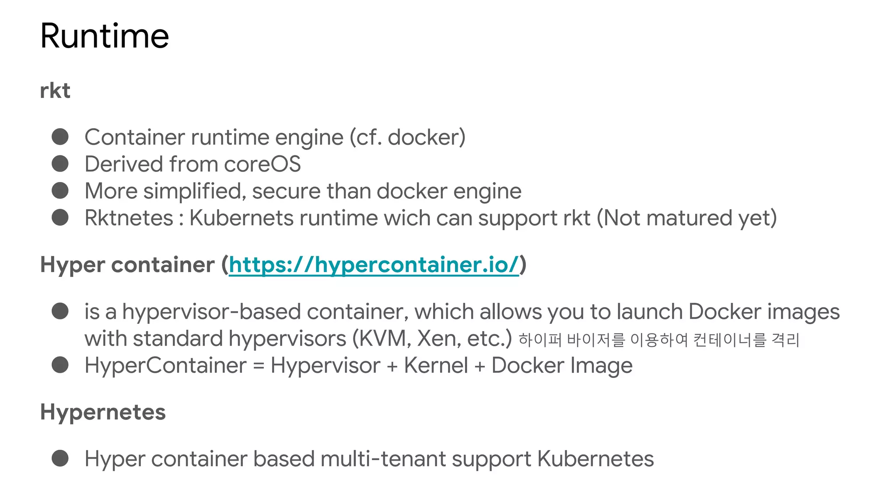Image resolution: width=896 pixels, height=504 pixels.
Task: Click bullet before More simplified, secure
Action: [x=60, y=191]
